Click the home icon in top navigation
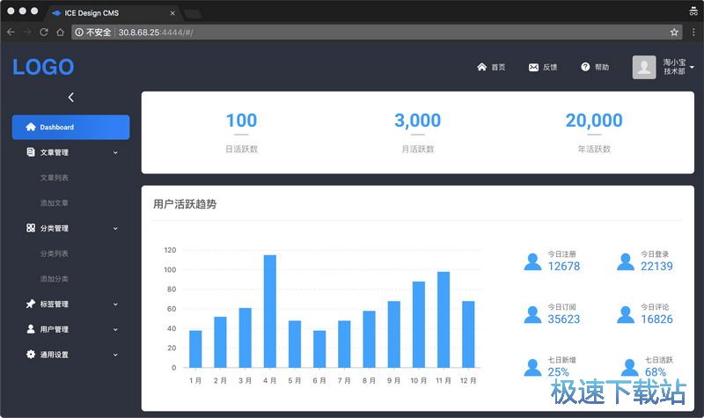704x418 pixels. tap(481, 68)
